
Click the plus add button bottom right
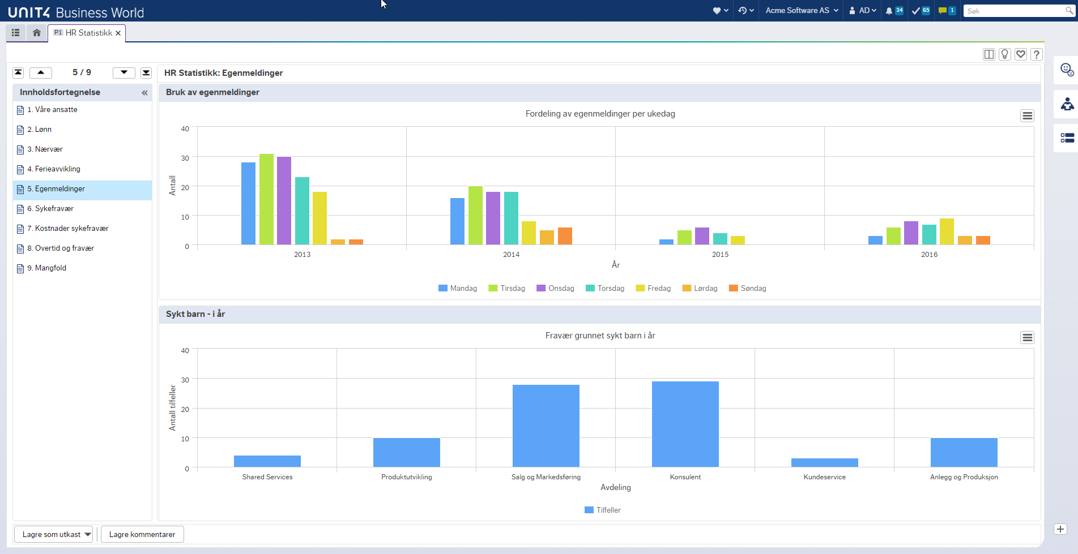(1060, 529)
